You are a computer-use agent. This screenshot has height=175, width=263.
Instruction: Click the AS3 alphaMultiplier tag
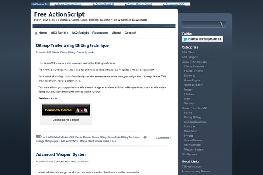(x=58, y=137)
